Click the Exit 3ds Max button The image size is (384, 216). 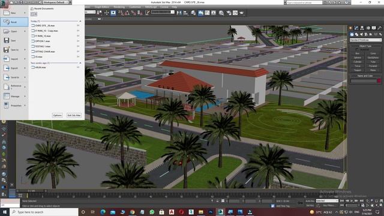click(x=74, y=115)
